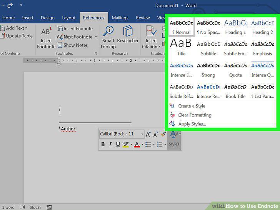
Task: Click the Insert Citation icon
Action: coord(151,31)
